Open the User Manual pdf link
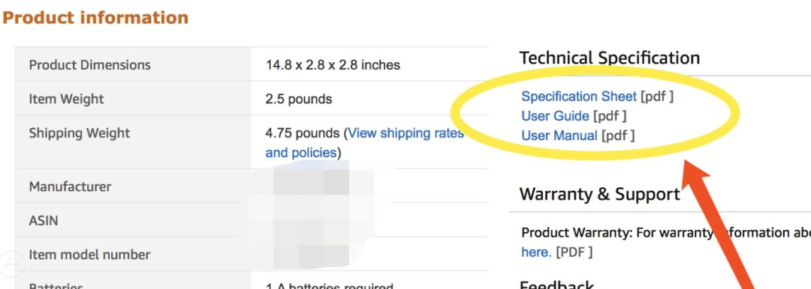 pyautogui.click(x=559, y=136)
